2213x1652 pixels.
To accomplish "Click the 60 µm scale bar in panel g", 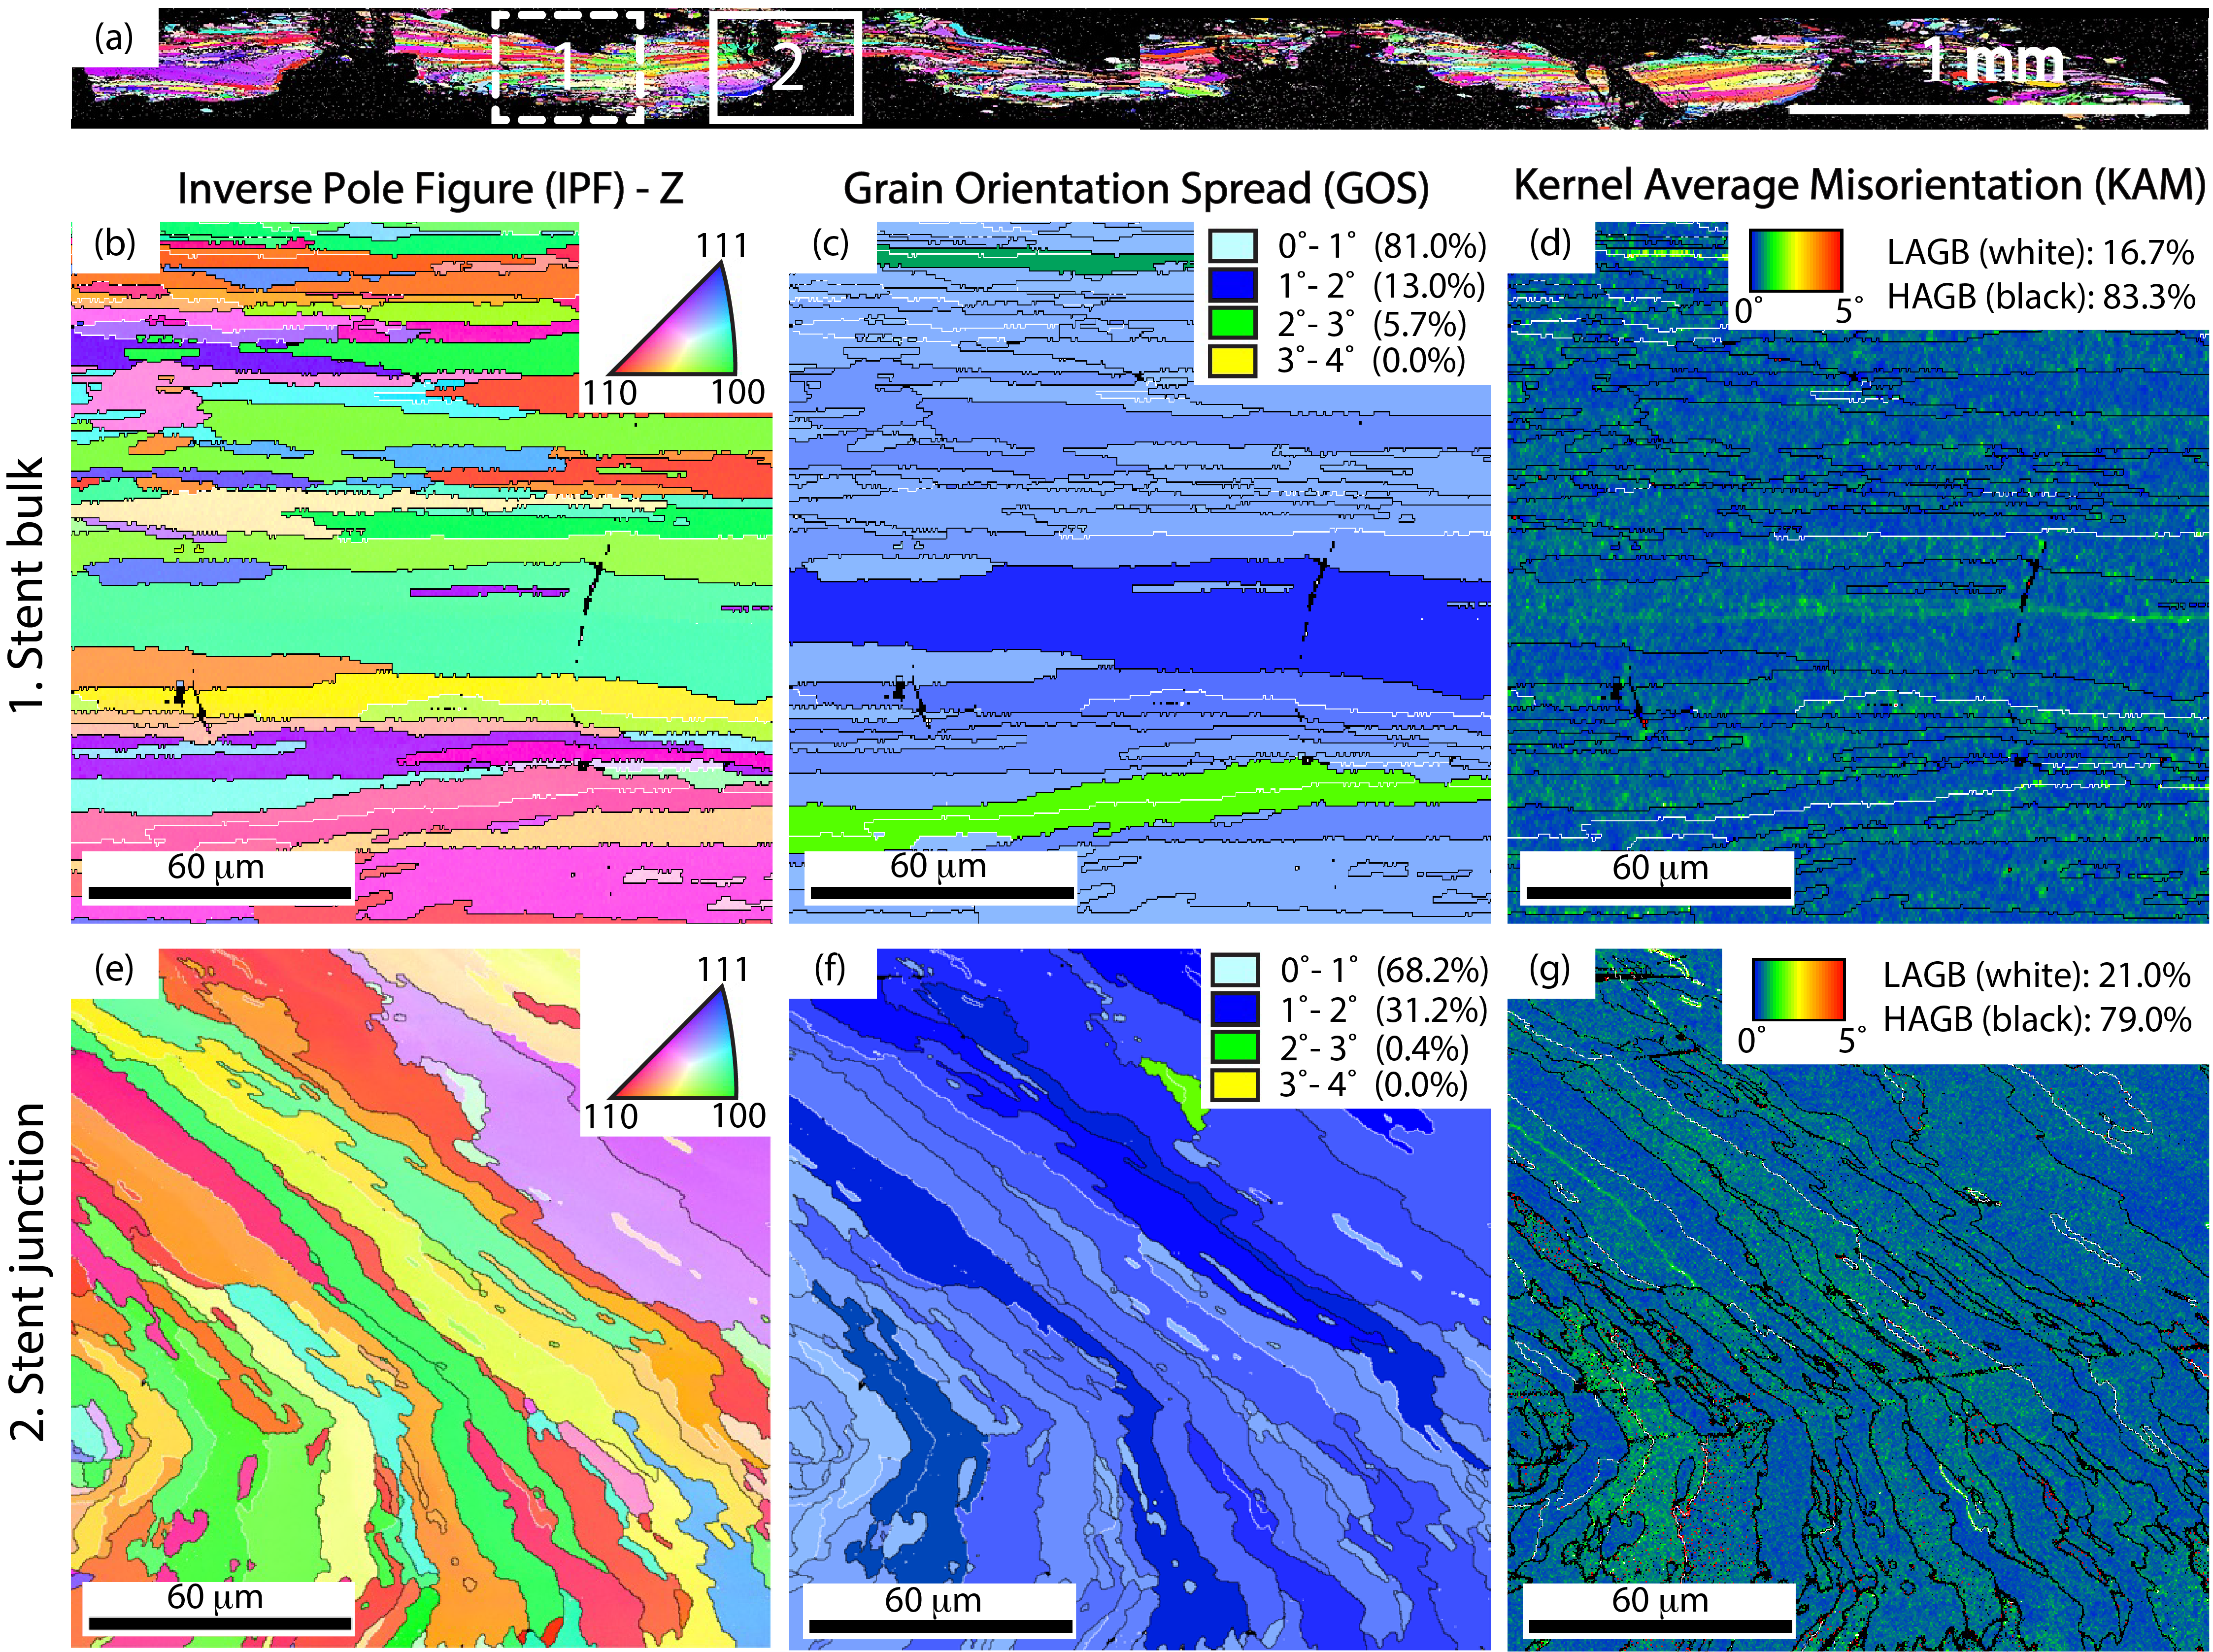I will coord(1660,1625).
